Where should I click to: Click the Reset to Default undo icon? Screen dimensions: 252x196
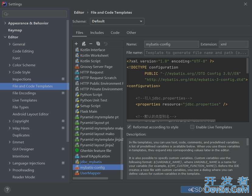point(105,44)
